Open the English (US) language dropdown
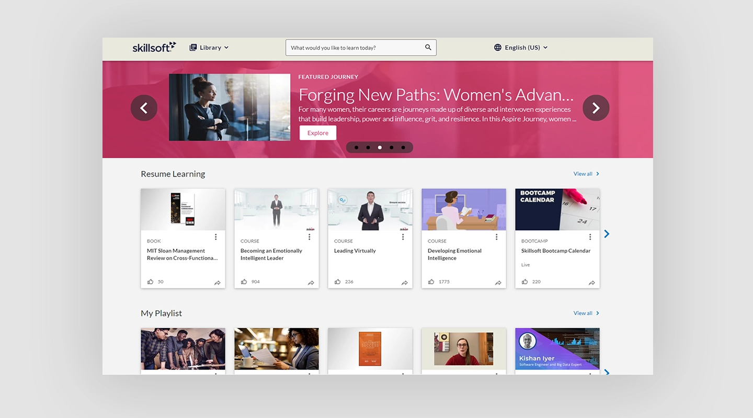The height and width of the screenshot is (418, 753). 521,48
